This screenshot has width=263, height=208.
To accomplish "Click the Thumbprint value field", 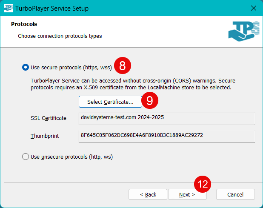I will 167,136.
